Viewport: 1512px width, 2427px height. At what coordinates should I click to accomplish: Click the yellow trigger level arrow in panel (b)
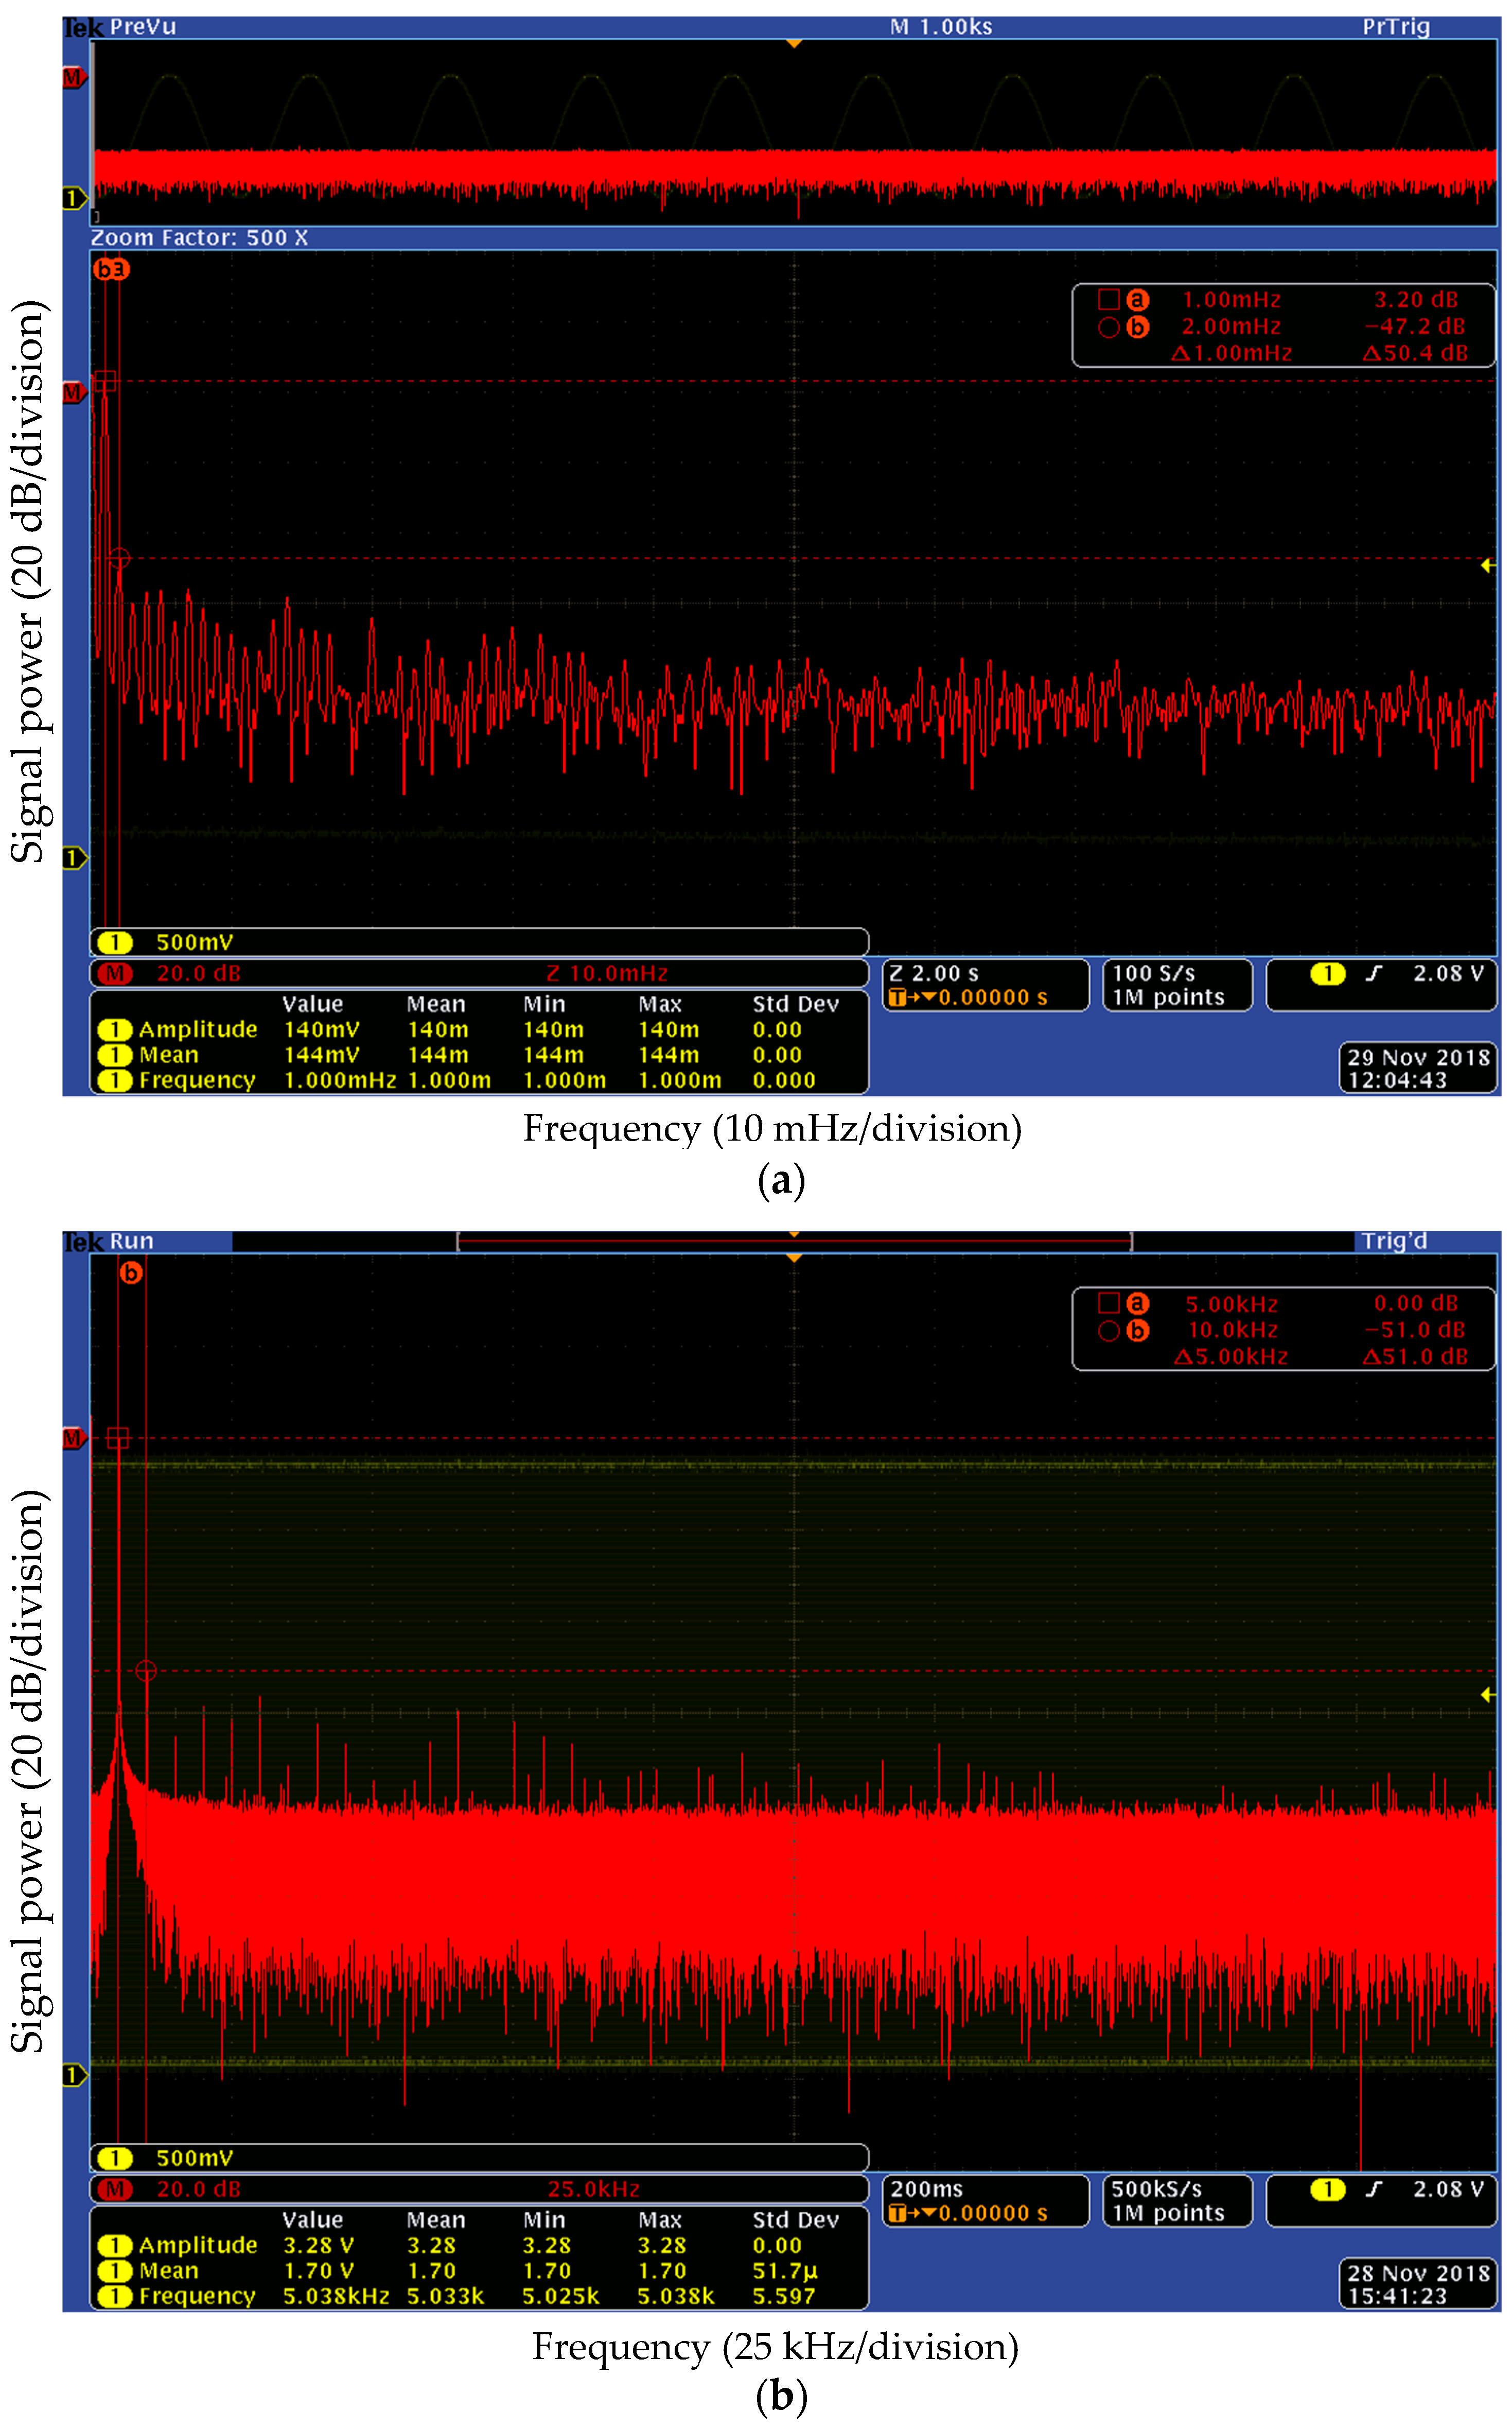tap(1488, 1694)
